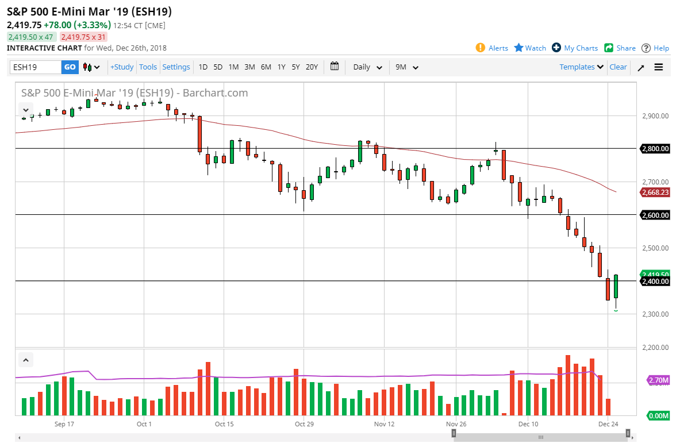
Task: Open Help with the question mark icon
Action: point(647,48)
